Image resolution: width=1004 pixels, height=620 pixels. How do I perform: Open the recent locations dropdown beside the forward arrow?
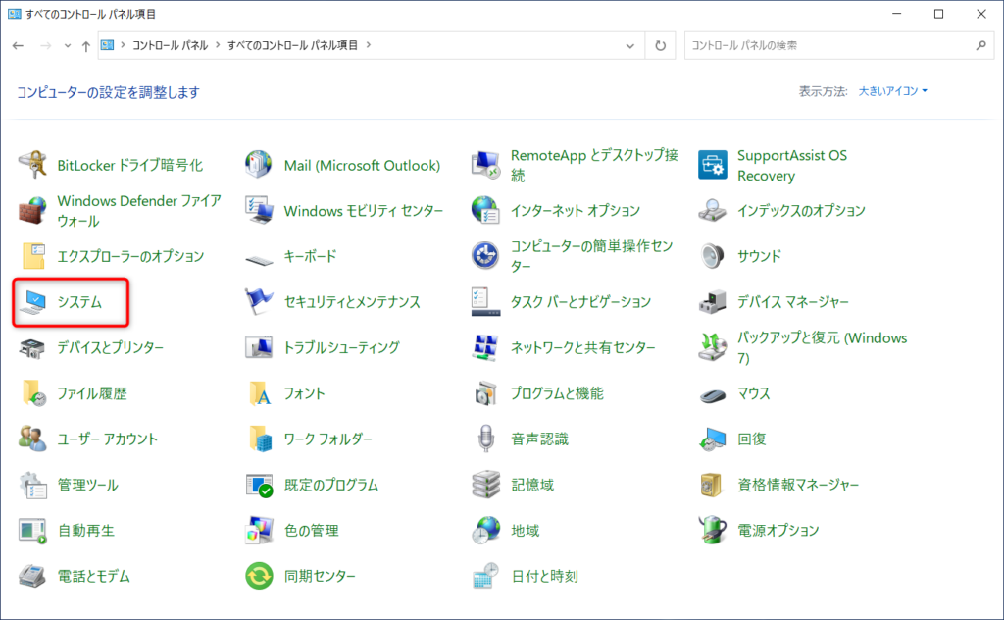tap(68, 45)
